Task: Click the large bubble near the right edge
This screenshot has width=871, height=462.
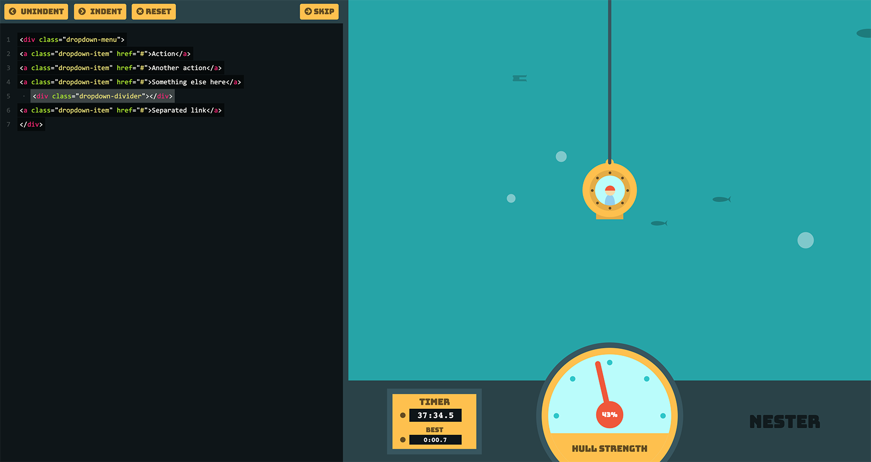Action: coord(806,240)
